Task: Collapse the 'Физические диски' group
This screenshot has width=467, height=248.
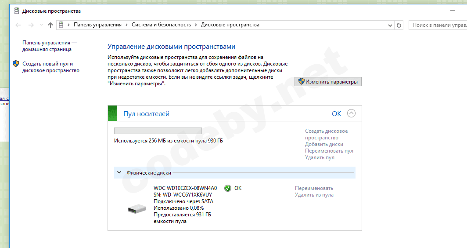Action: (x=119, y=172)
